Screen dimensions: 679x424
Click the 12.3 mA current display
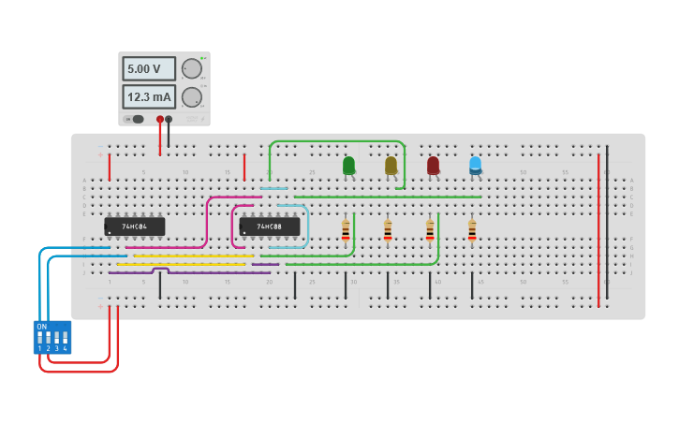tap(149, 97)
